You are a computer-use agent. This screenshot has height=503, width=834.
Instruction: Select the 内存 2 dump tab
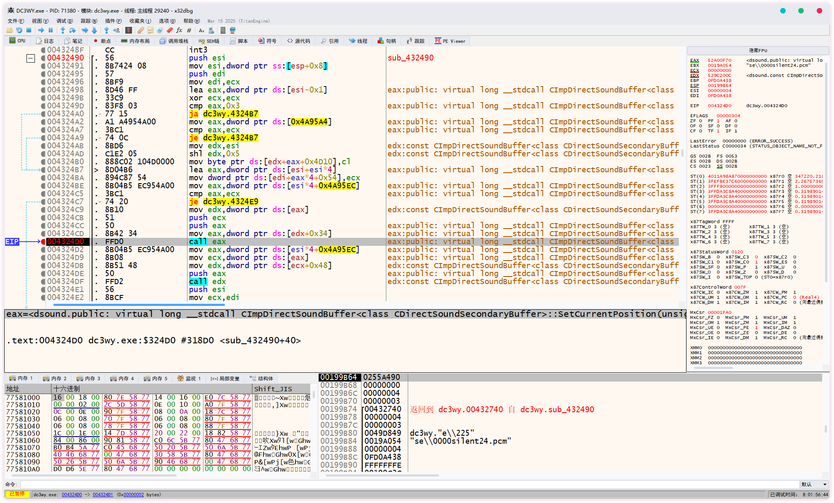(55, 379)
